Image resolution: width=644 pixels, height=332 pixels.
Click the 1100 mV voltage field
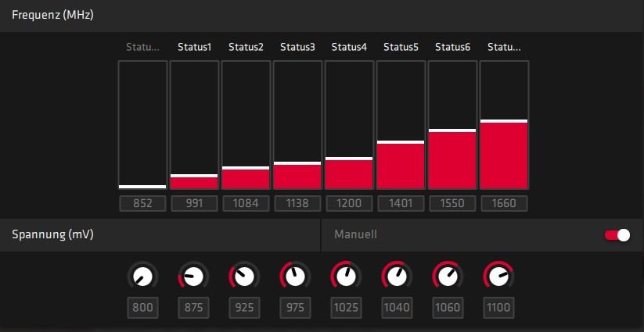click(x=498, y=308)
